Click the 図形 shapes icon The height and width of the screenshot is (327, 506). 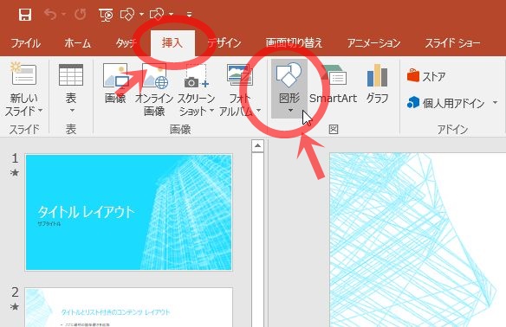coord(289,74)
